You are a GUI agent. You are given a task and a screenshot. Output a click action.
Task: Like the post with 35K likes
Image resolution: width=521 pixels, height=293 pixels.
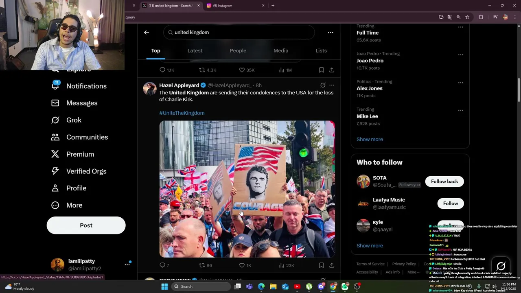point(247,70)
